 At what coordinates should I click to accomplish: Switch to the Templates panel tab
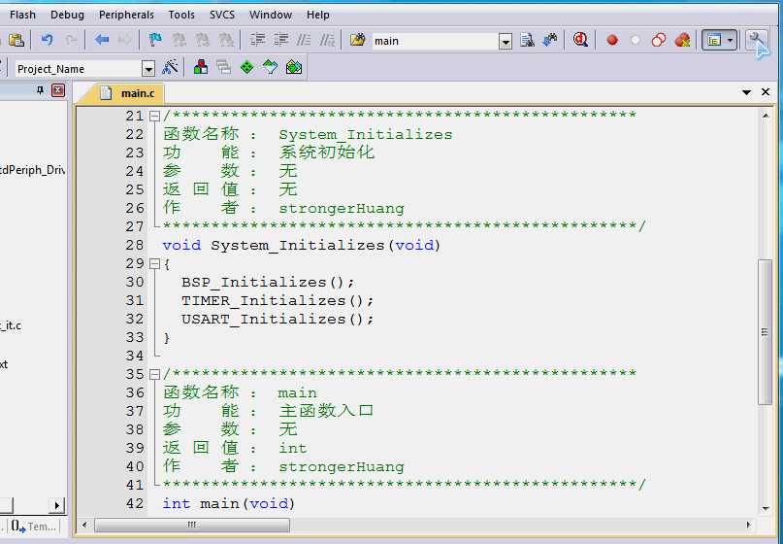pos(33,526)
